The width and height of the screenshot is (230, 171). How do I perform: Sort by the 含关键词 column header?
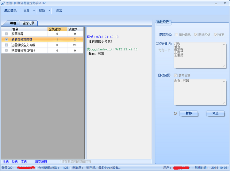coord(57,29)
